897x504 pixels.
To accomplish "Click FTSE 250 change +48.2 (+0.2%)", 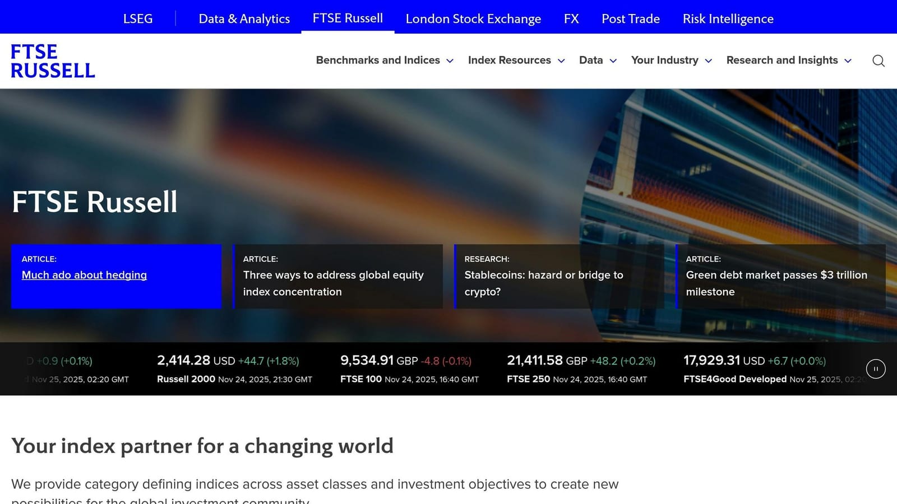I will pos(623,361).
